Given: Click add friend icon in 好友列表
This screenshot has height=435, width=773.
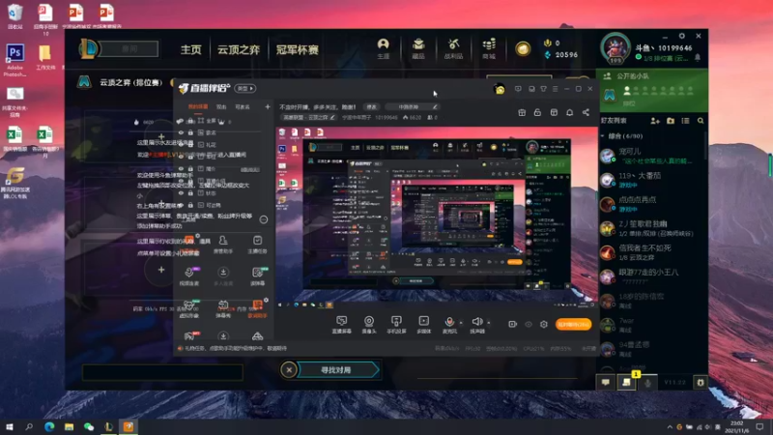Looking at the screenshot, I should [655, 120].
